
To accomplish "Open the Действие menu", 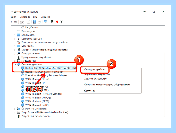I will tap(25, 17).
